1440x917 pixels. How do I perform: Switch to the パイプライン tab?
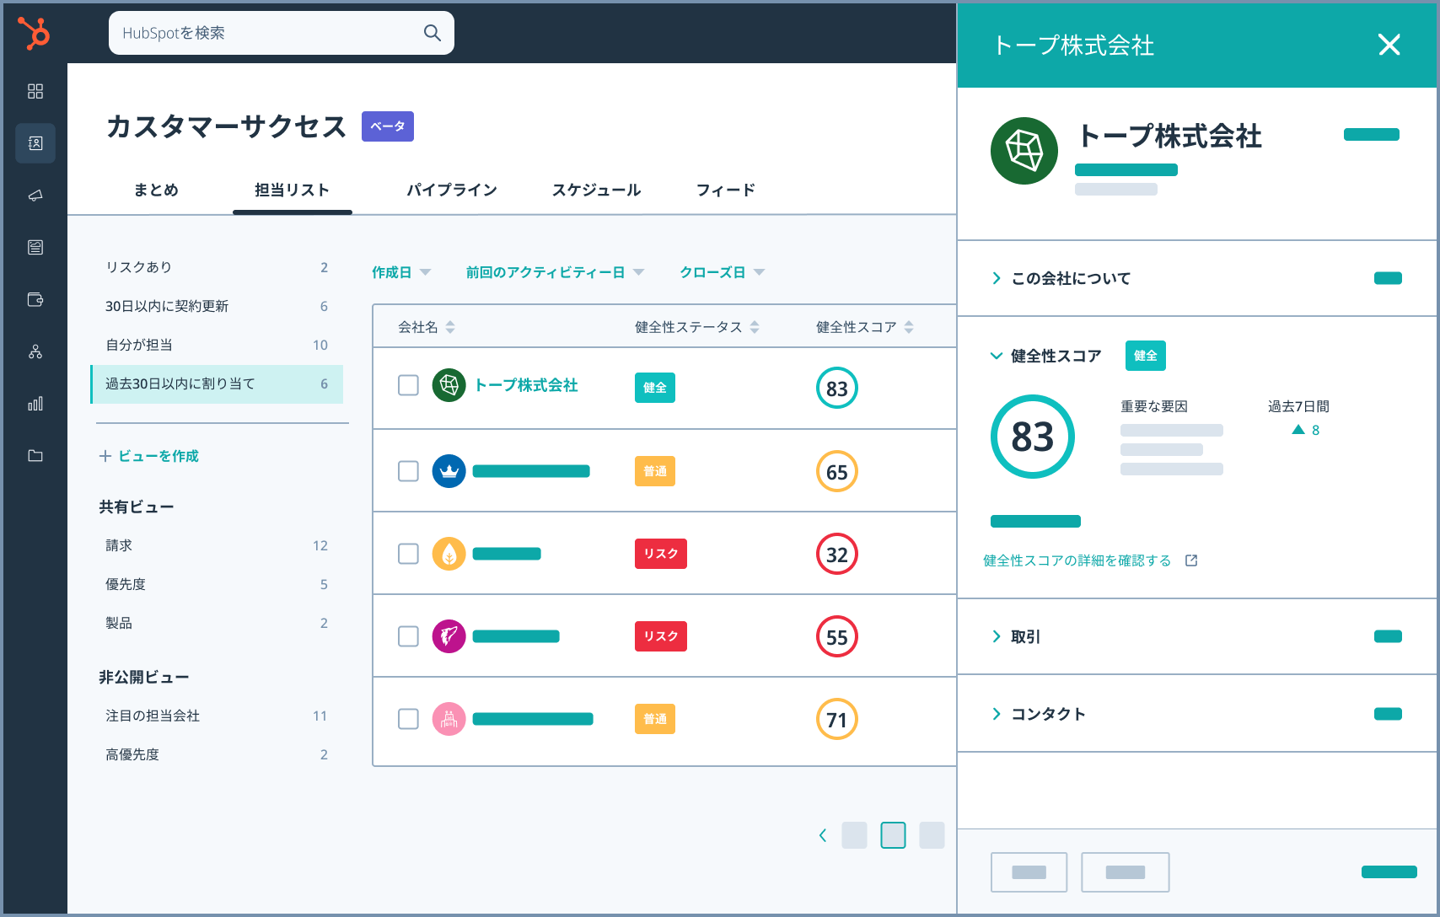click(x=452, y=190)
